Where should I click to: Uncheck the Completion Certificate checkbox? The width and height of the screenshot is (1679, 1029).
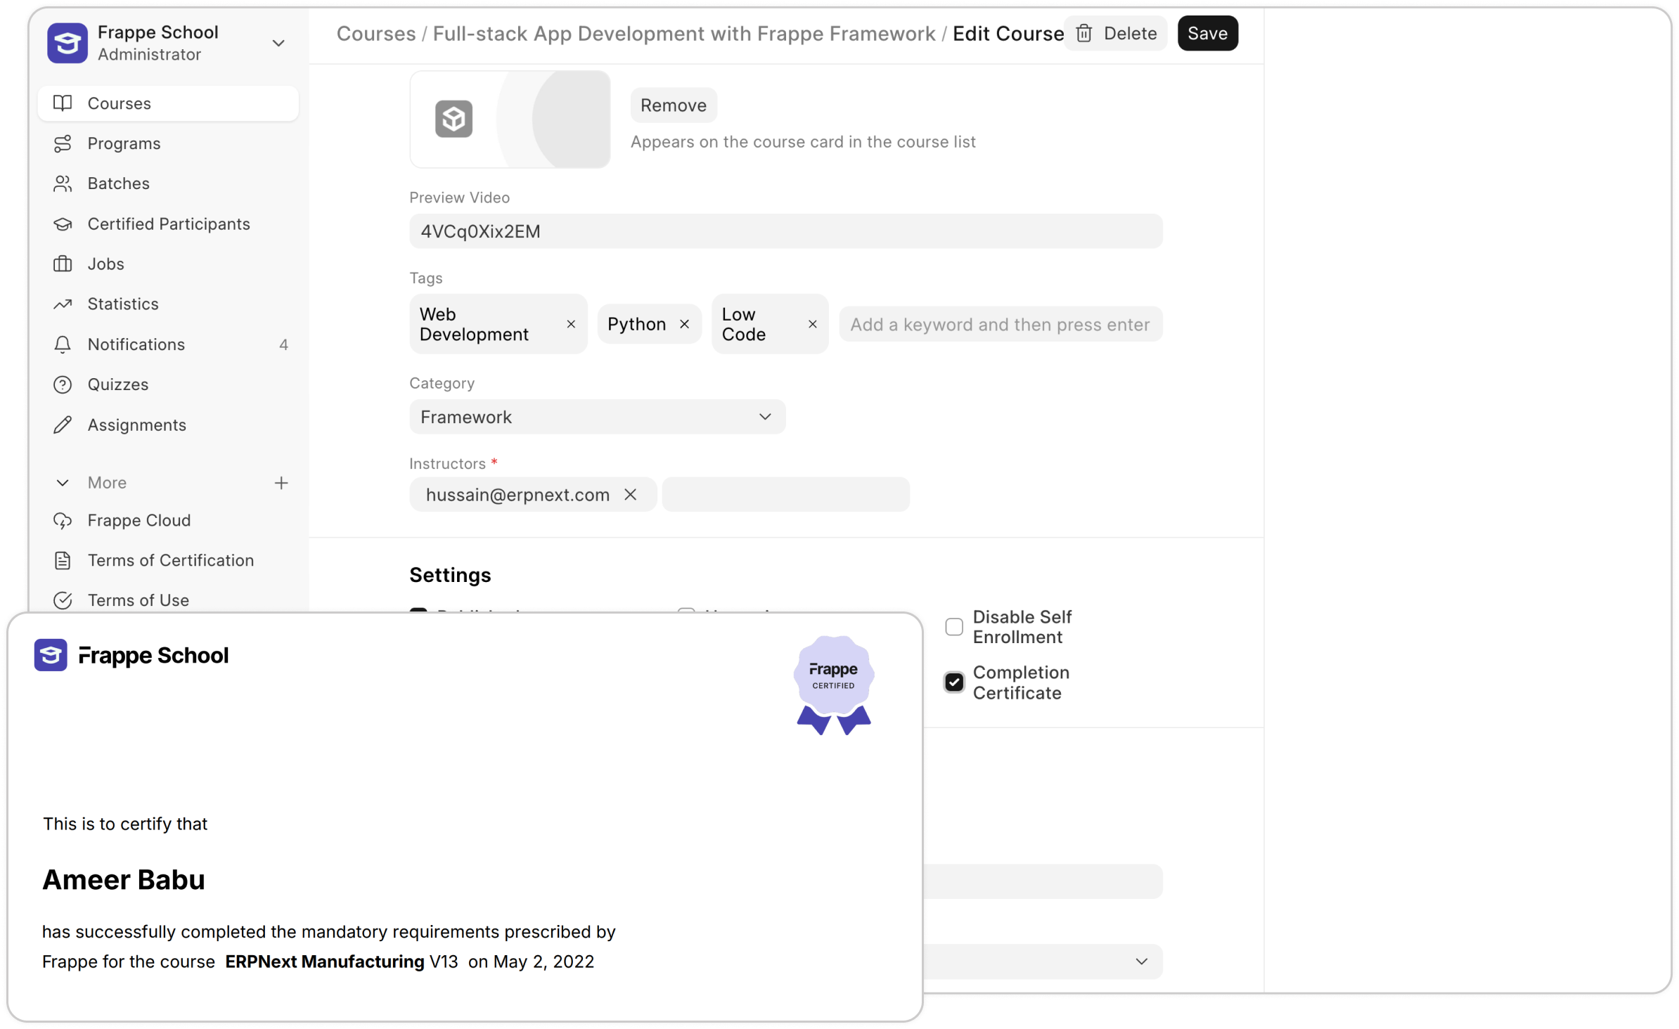click(x=954, y=682)
